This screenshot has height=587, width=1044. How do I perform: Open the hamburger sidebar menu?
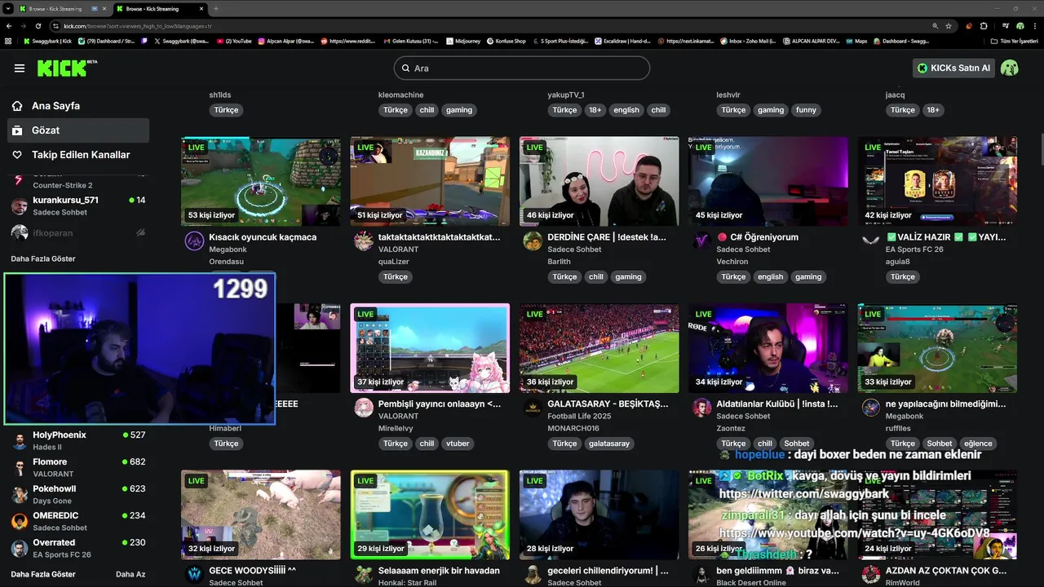click(20, 68)
